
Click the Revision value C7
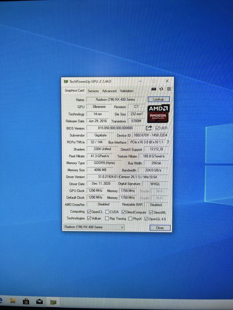tap(136, 107)
